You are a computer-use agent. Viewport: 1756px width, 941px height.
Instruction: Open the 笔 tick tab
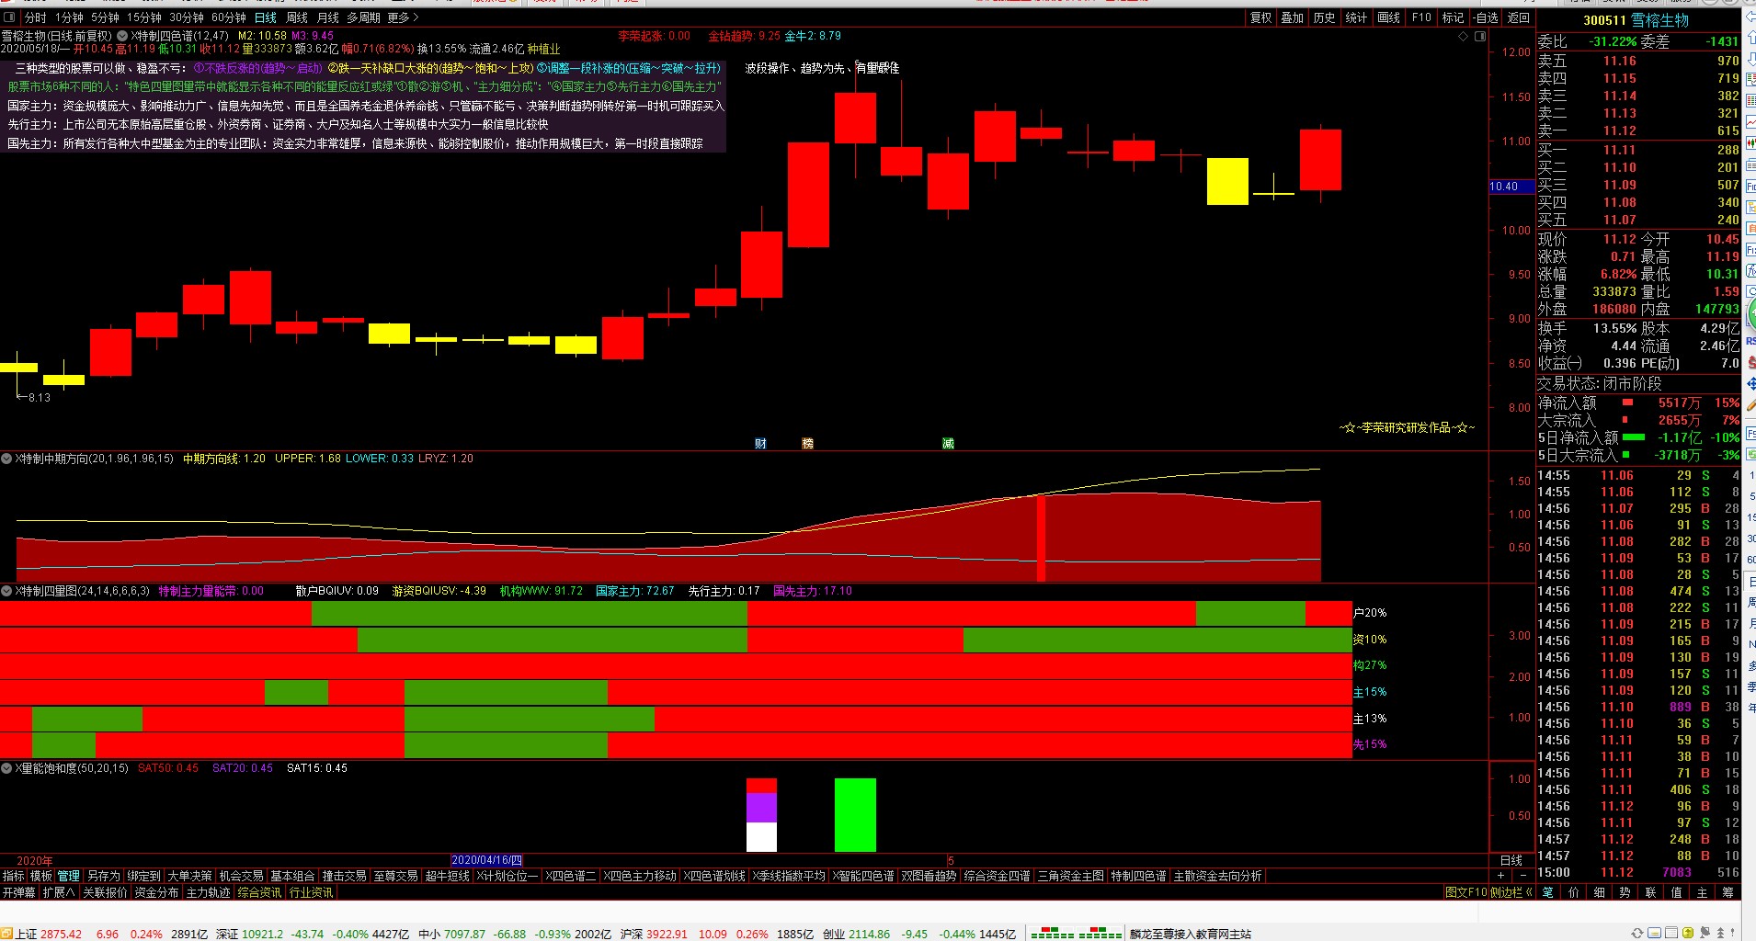[1548, 892]
